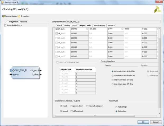The height and width of the screenshot is (126, 164).
Task: Toggle USE CLOCK SEQUENCING checkbox
Action: click(x=57, y=62)
